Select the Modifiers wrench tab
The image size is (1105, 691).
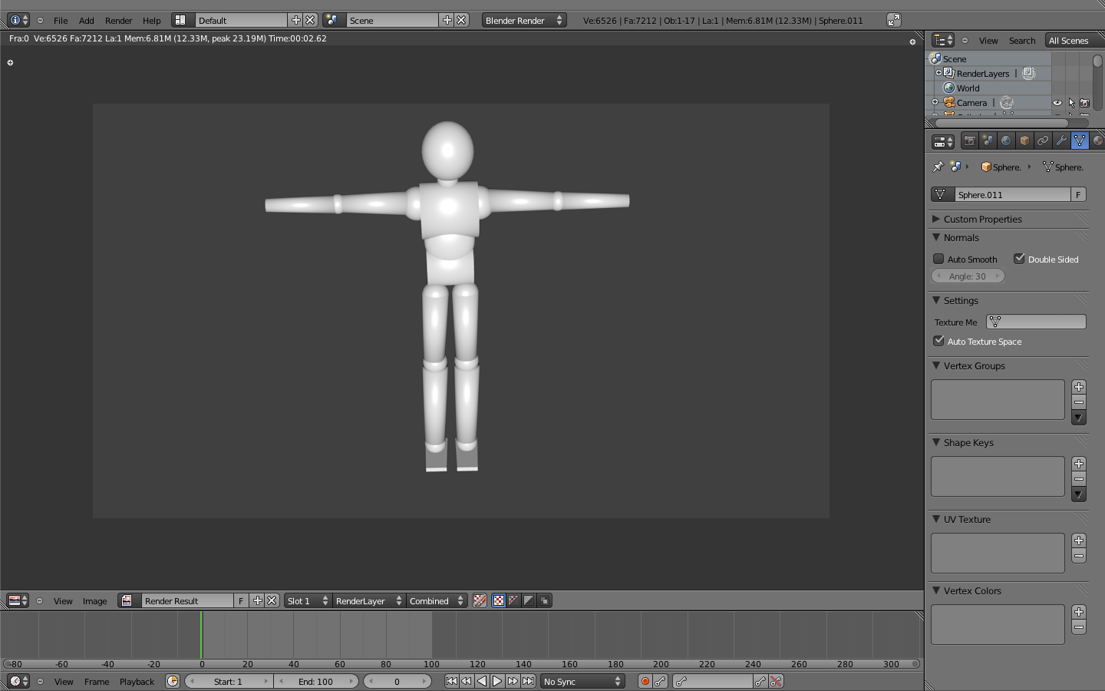(x=1061, y=141)
